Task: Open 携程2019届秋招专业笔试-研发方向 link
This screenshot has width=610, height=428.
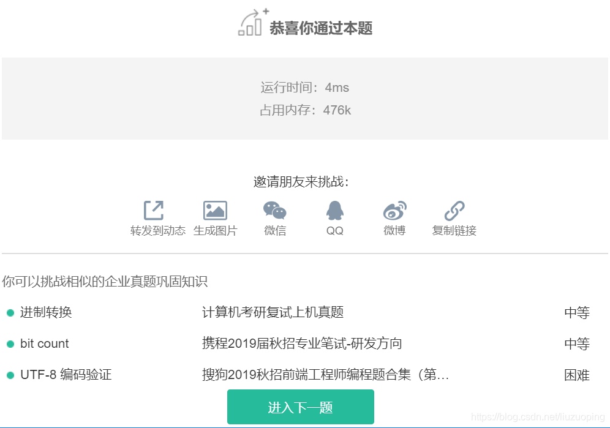Action: pos(301,344)
